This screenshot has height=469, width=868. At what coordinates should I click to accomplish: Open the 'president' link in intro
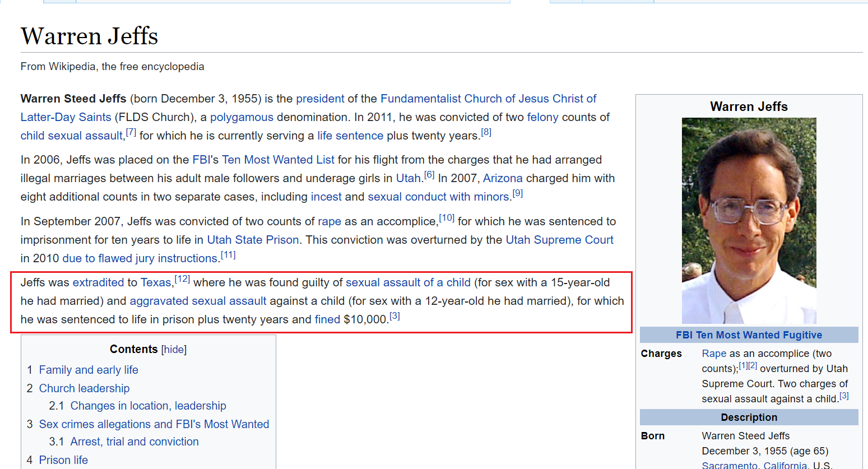point(320,99)
